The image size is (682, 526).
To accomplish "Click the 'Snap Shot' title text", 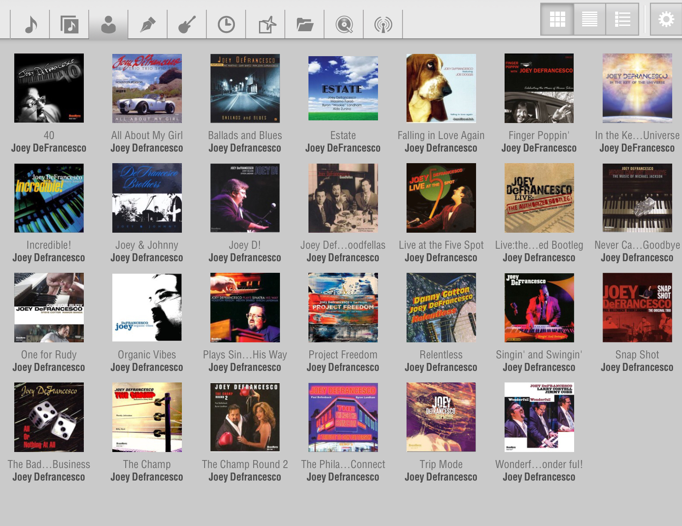I will (x=637, y=354).
